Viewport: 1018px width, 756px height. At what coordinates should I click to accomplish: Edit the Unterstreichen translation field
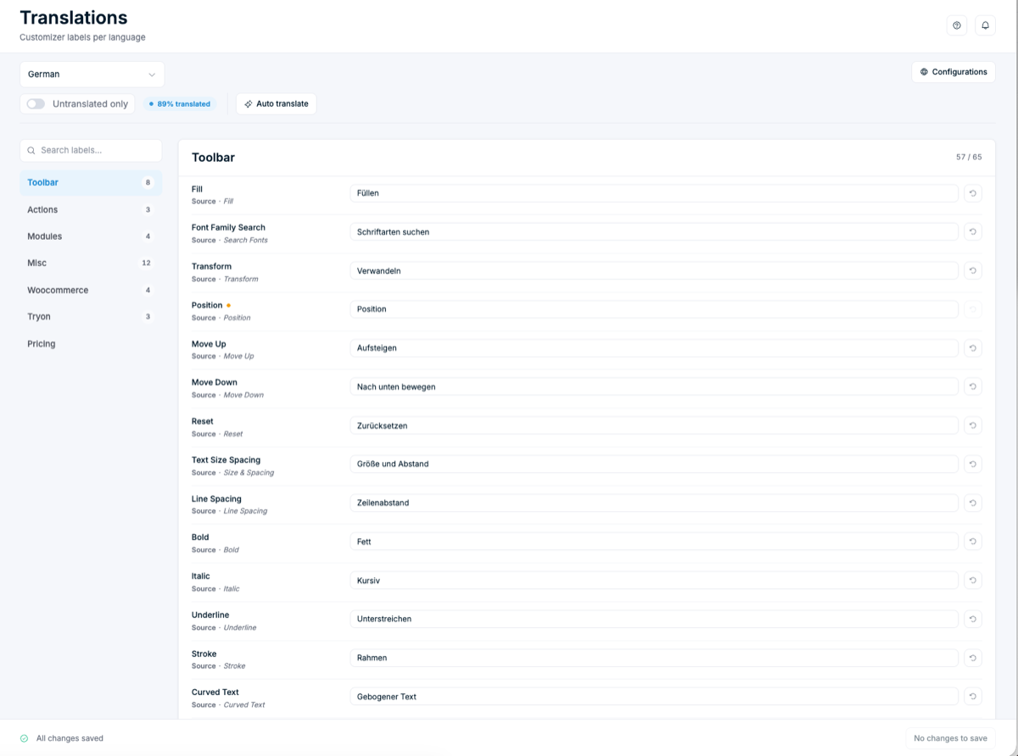654,619
